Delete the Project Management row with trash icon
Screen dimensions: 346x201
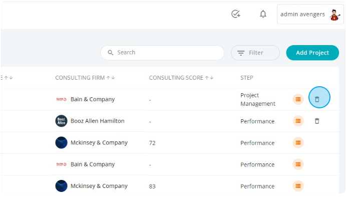click(x=317, y=99)
